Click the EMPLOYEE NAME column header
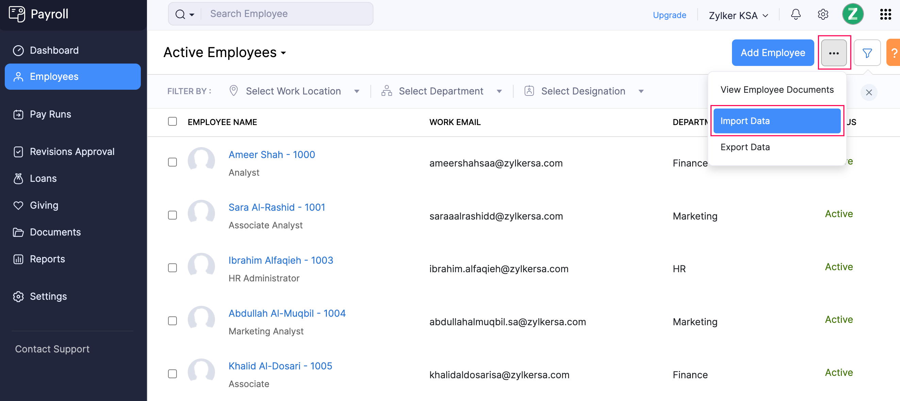The height and width of the screenshot is (401, 900). pos(222,122)
